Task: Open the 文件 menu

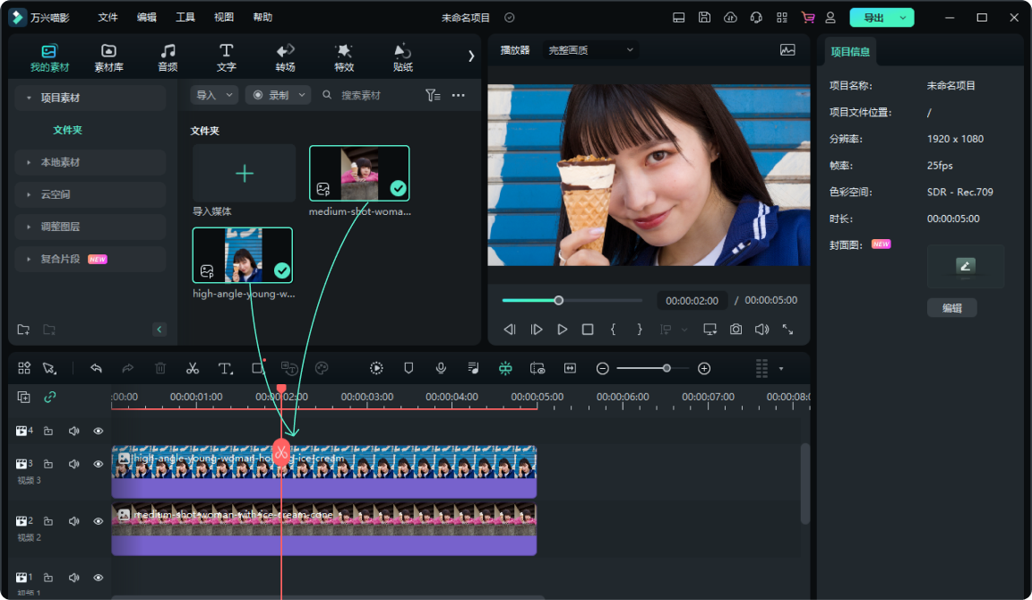Action: click(107, 18)
